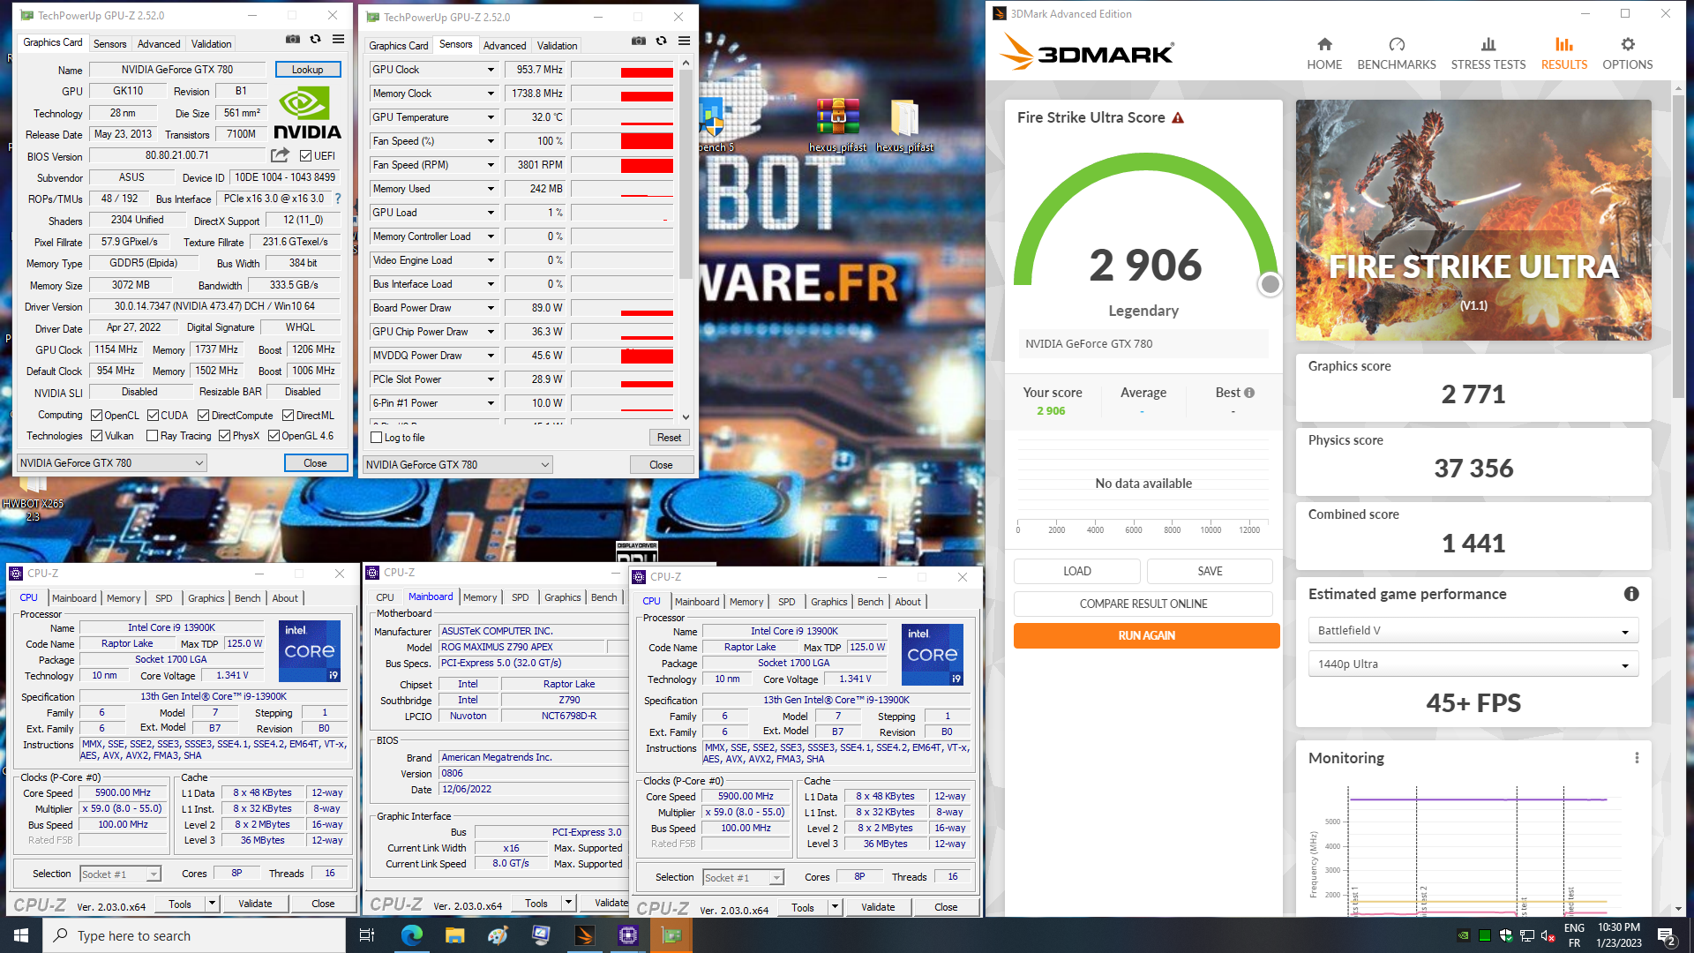Click Reset in GPU-Z Sensors window
Image resolution: width=1694 pixels, height=953 pixels.
pos(669,438)
